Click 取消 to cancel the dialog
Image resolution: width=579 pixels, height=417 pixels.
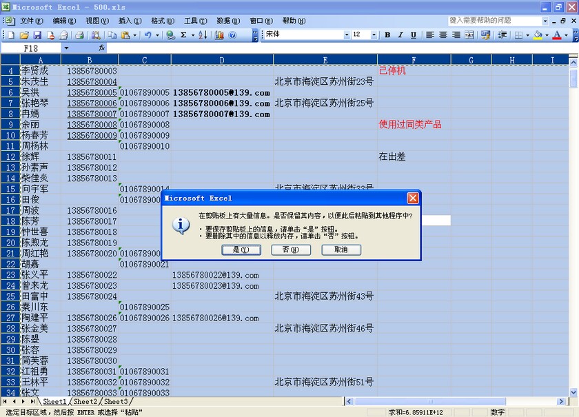tap(341, 250)
